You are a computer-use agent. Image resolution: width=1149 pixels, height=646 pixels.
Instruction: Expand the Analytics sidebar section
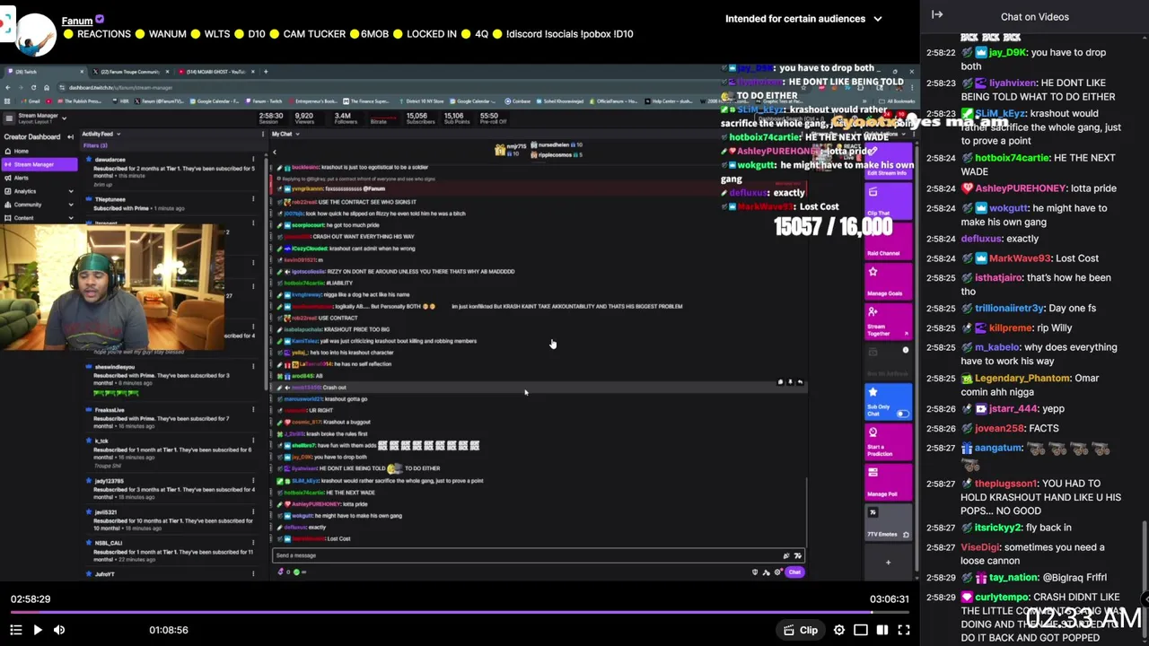click(x=71, y=191)
